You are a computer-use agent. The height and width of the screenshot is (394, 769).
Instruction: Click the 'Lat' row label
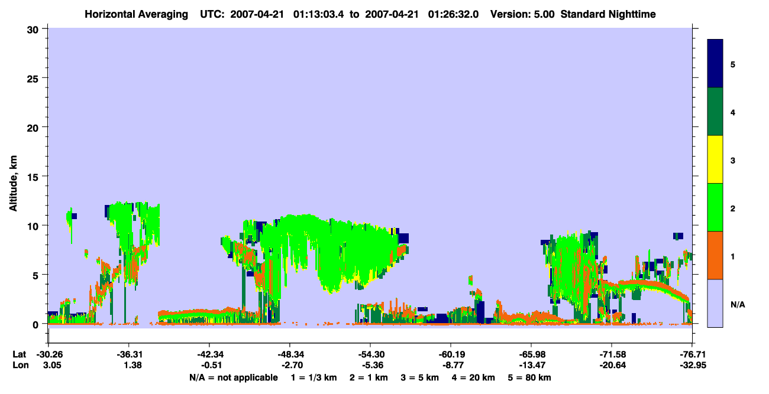pyautogui.click(x=19, y=354)
